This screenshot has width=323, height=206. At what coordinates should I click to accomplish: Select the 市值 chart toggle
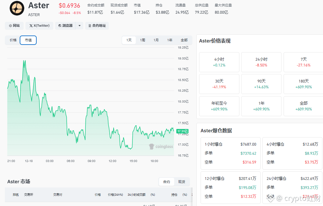point(28,40)
